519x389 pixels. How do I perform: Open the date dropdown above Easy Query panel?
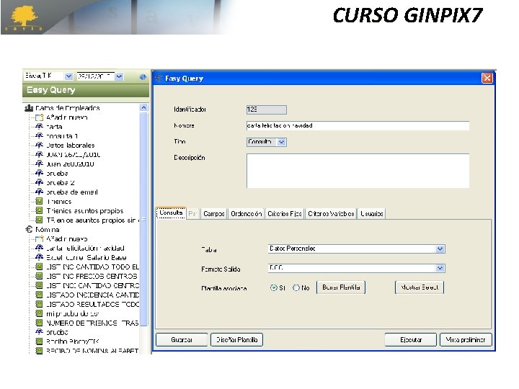tap(119, 76)
